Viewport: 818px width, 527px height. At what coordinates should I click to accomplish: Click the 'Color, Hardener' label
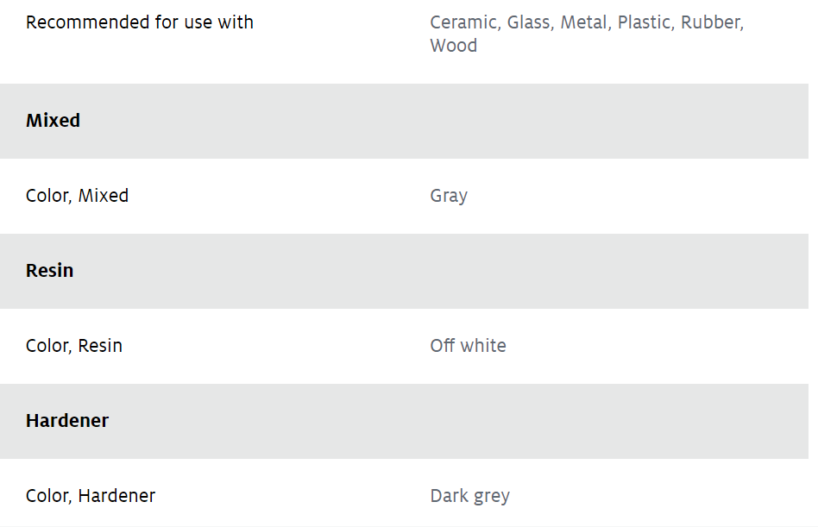pyautogui.click(x=91, y=496)
